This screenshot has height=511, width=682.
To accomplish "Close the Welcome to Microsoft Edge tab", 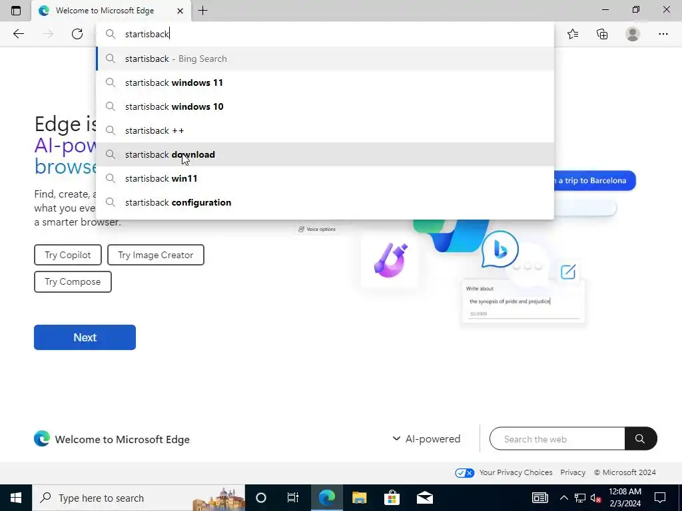I will 180,11.
